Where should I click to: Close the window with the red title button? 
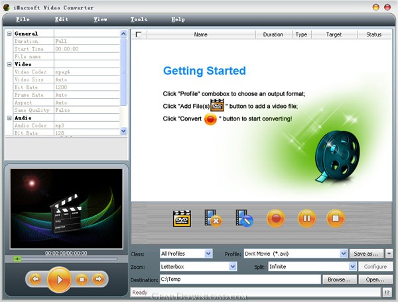coord(387,7)
